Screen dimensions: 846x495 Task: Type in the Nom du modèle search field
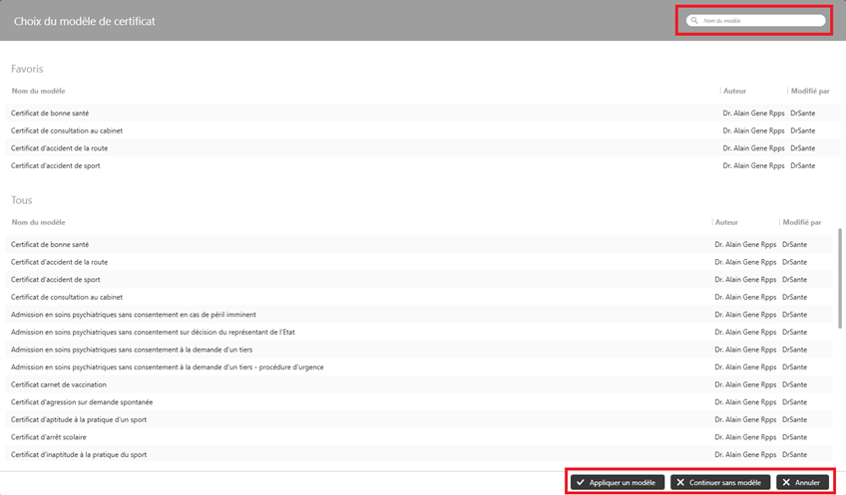click(x=758, y=21)
